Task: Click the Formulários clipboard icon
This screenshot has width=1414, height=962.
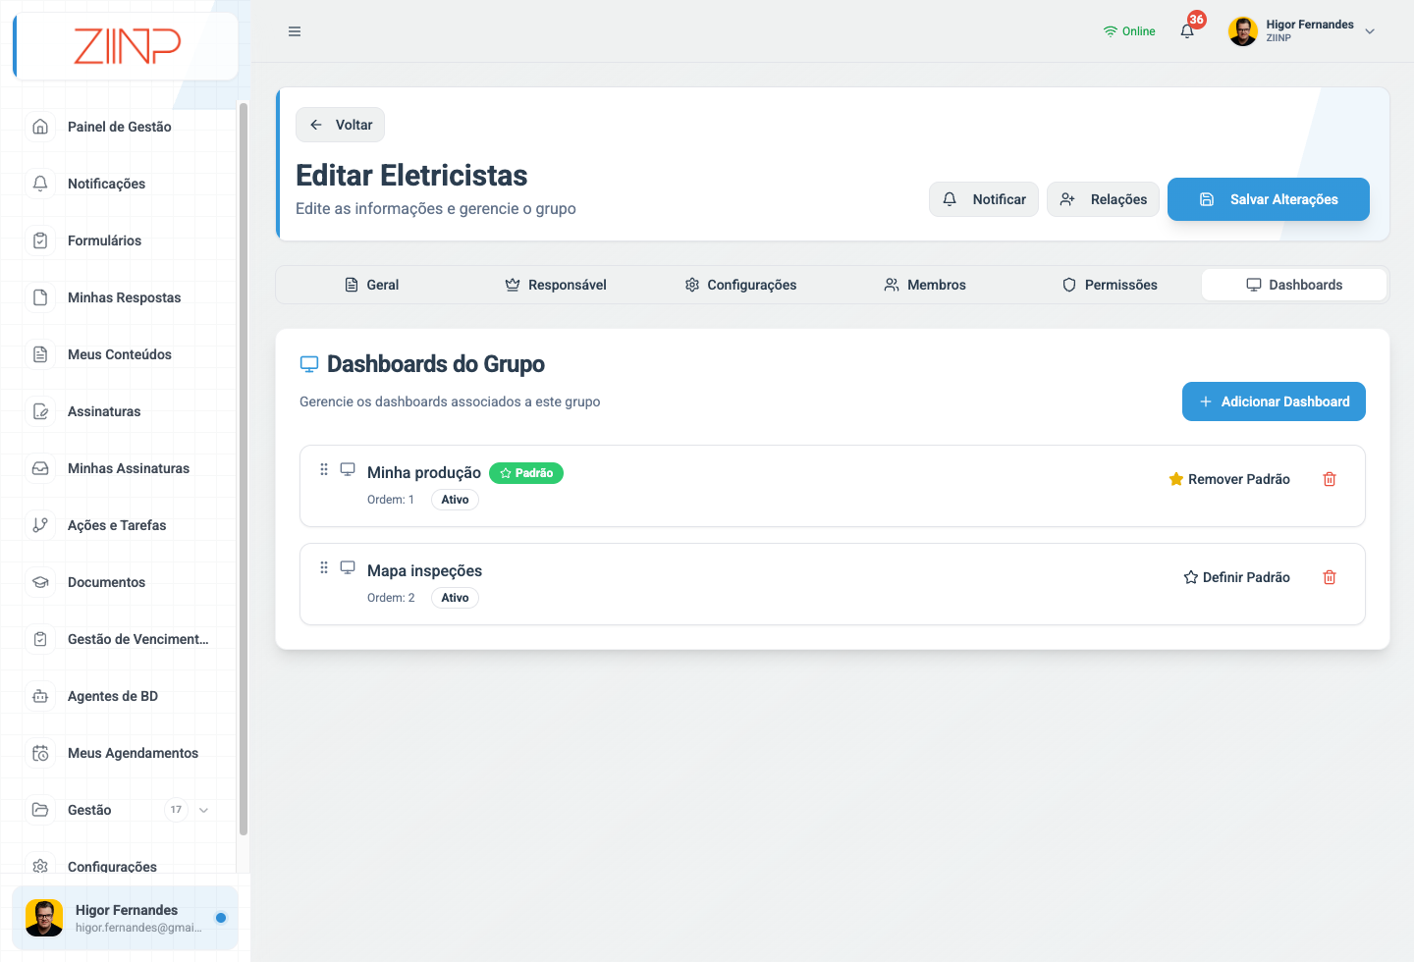Action: pos(40,240)
